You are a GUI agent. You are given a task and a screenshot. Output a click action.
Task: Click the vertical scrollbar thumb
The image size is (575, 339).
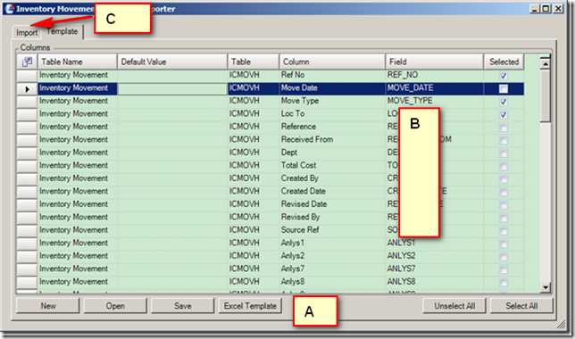pyautogui.click(x=546, y=96)
